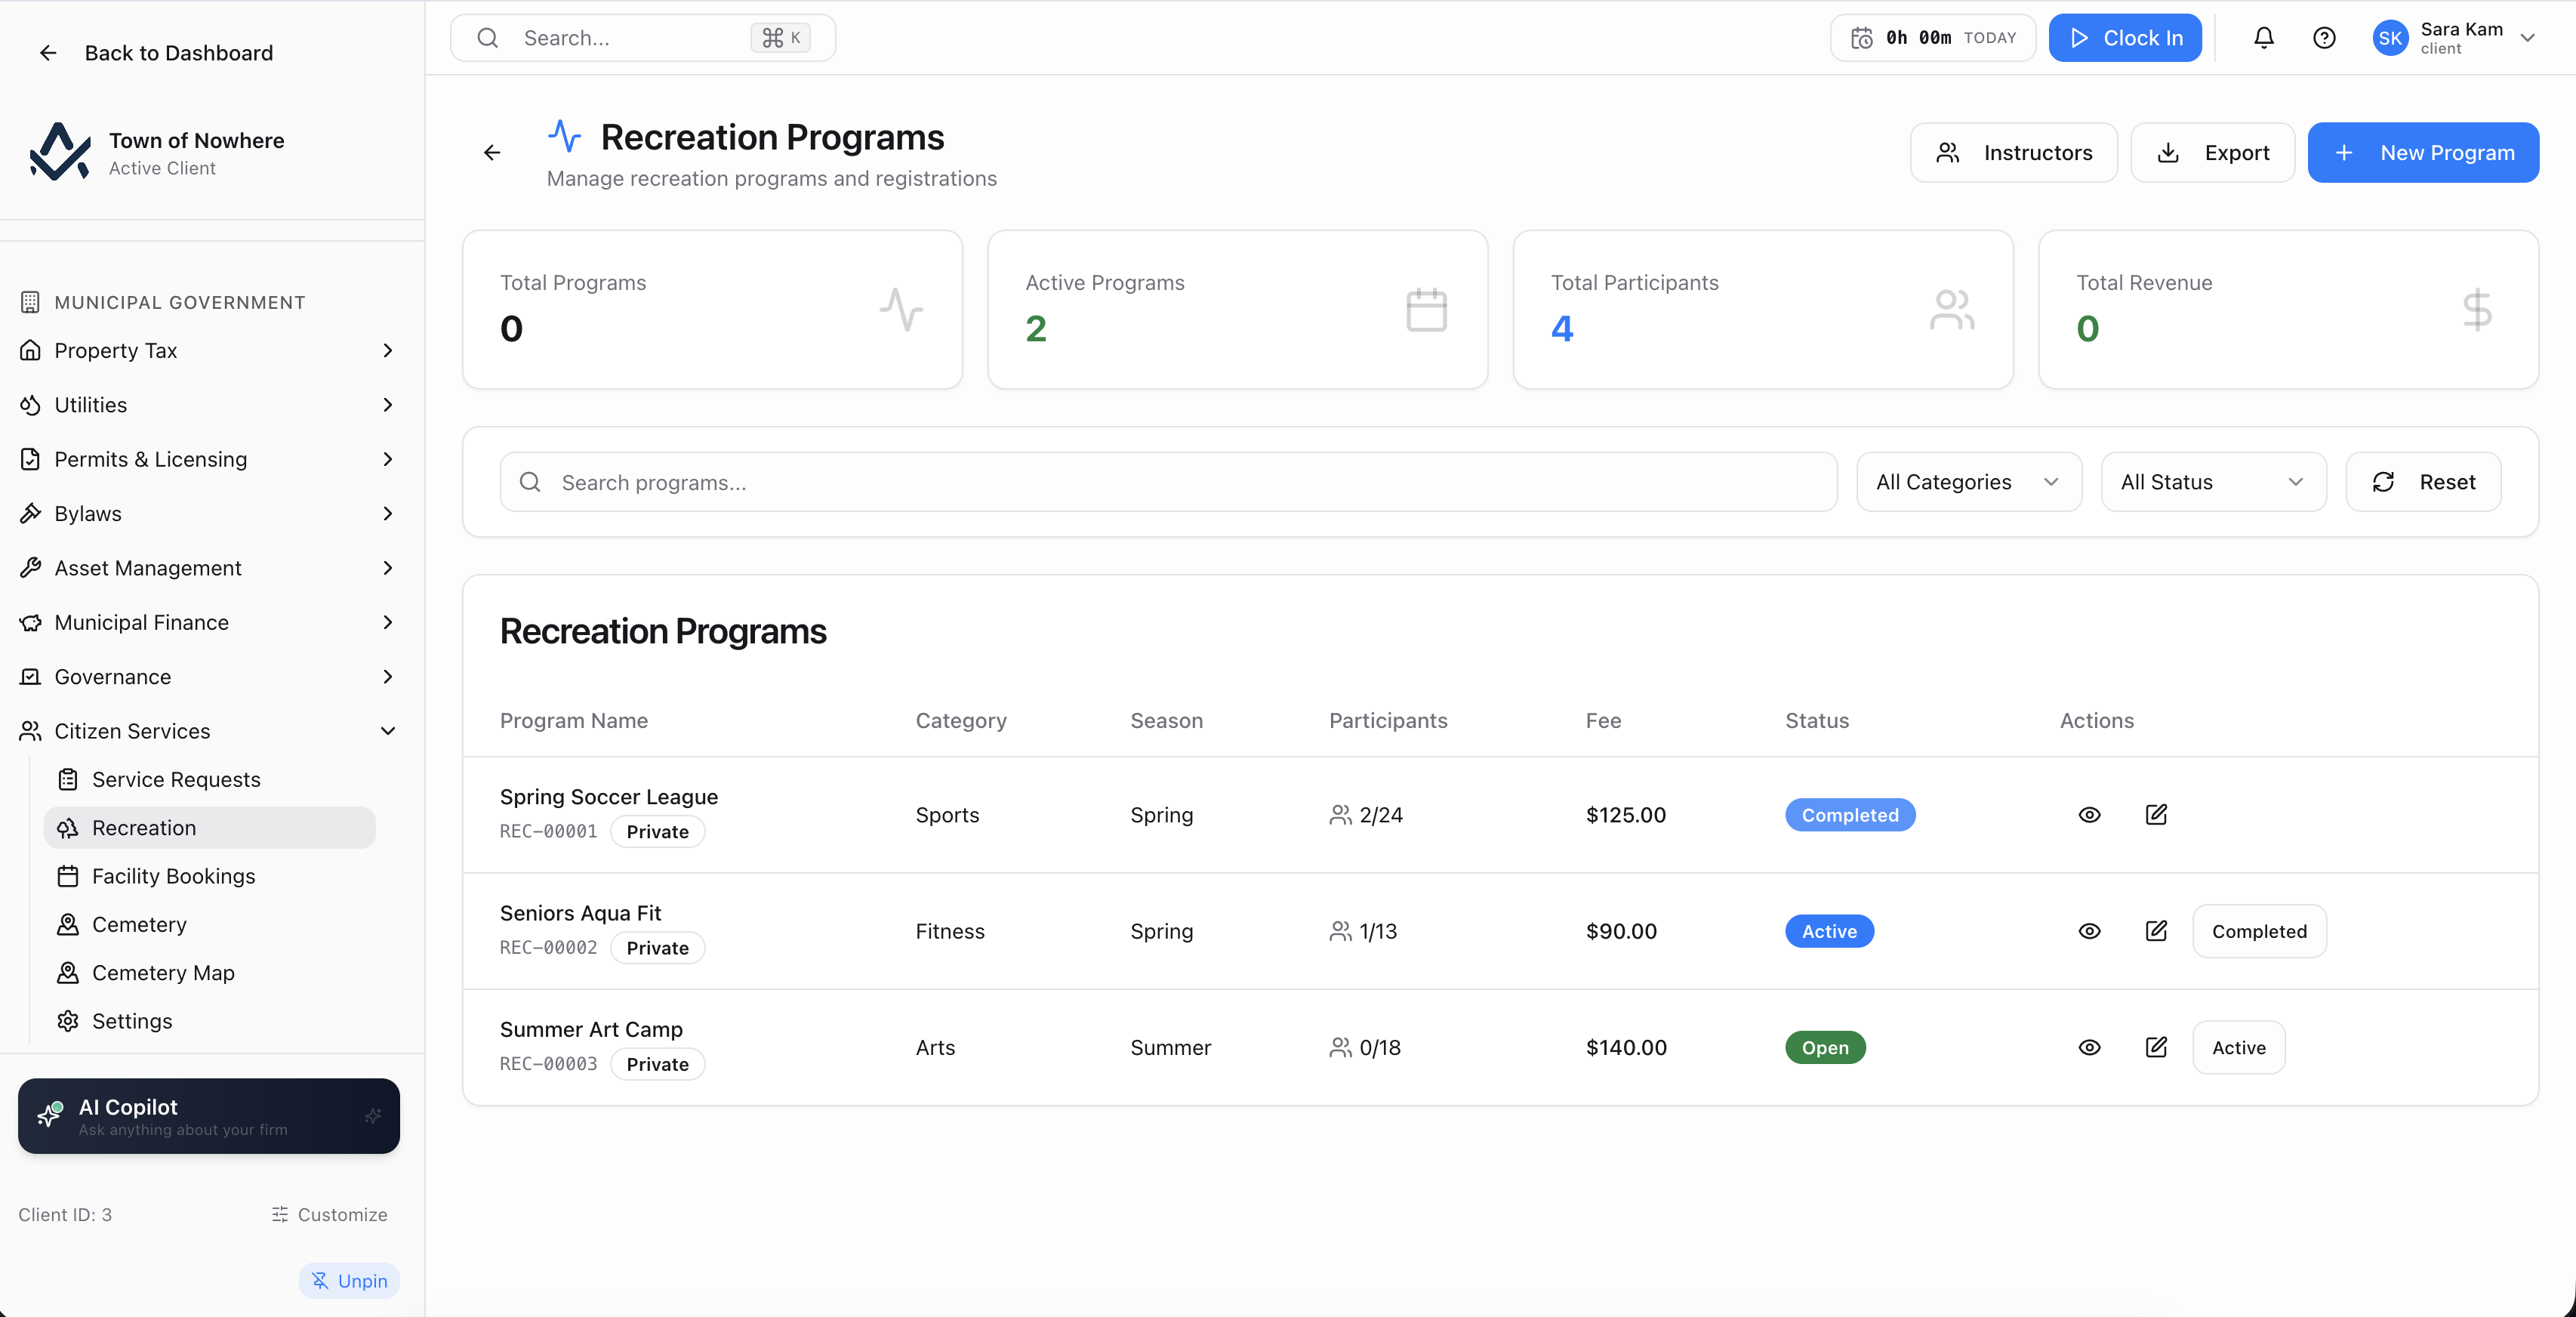Focus the global Search field

click(x=643, y=38)
